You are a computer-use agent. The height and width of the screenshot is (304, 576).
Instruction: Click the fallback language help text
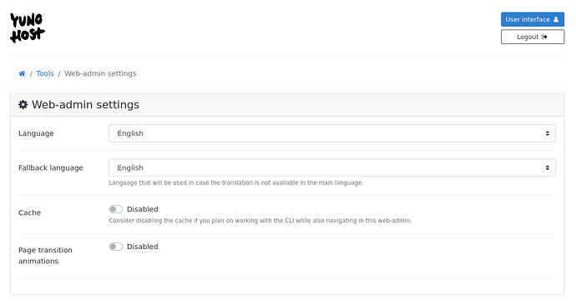point(236,182)
